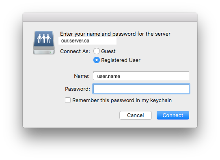Click the 'Enter your name and password' heading
This screenshot has width=220, height=160.
[x=115, y=34]
